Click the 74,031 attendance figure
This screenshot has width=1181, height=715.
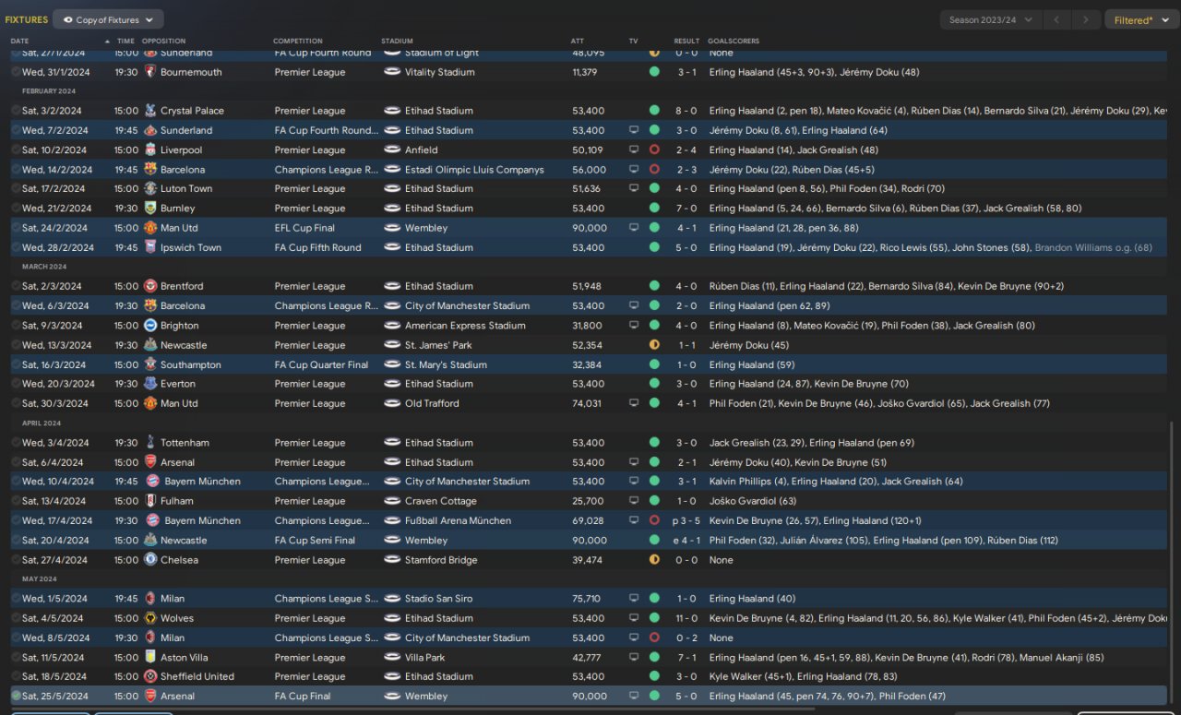(588, 403)
